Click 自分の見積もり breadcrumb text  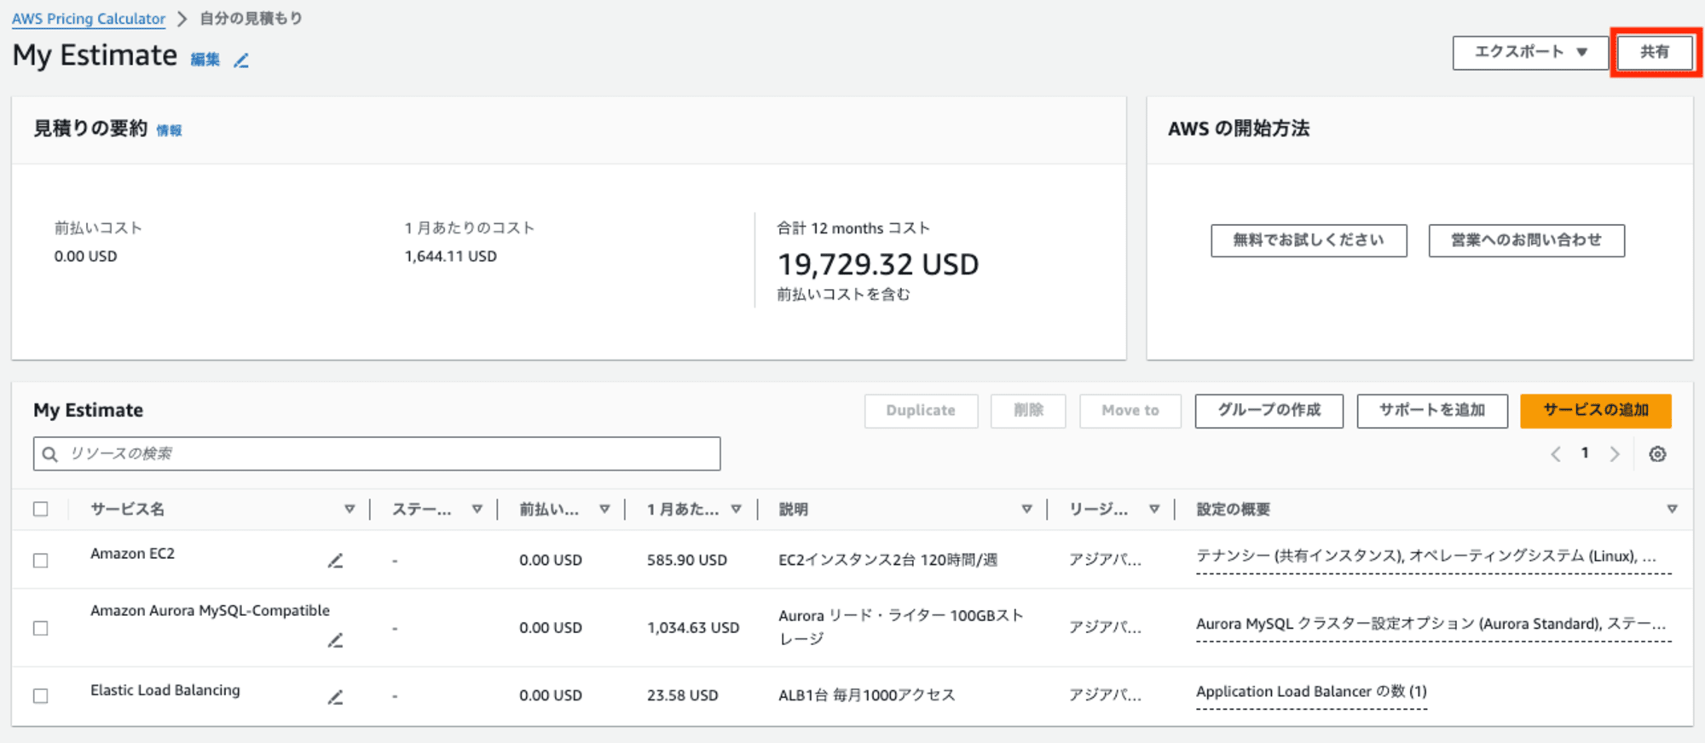point(251,19)
